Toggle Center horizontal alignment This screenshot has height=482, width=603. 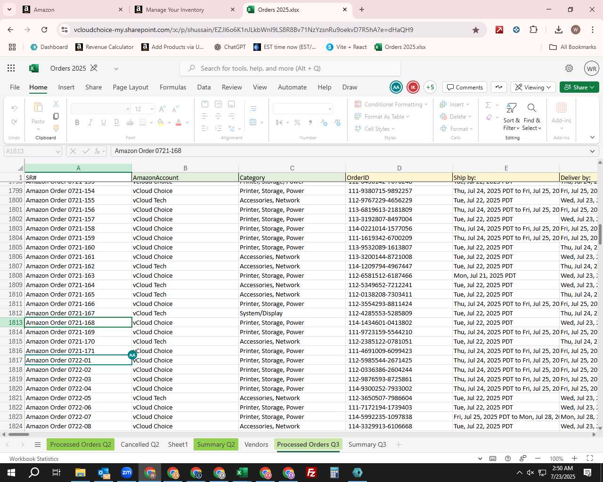pos(218,116)
